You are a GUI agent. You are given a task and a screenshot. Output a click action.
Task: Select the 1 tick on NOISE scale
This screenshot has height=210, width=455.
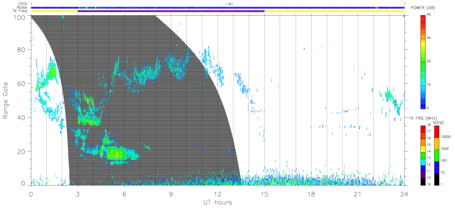coord(442,184)
